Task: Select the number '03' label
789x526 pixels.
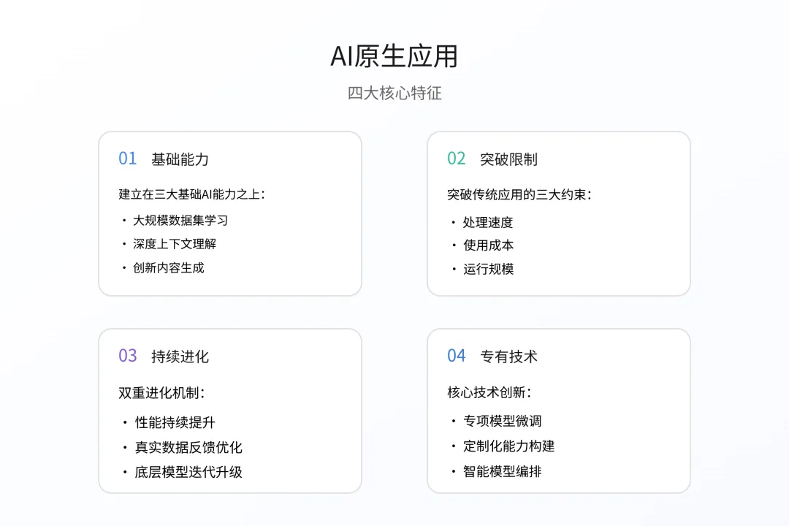Action: (128, 356)
